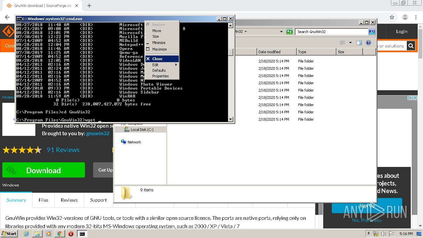This screenshot has width=423, height=238.
Task: Click into the Search GnuWin32 field
Action: 331,32
